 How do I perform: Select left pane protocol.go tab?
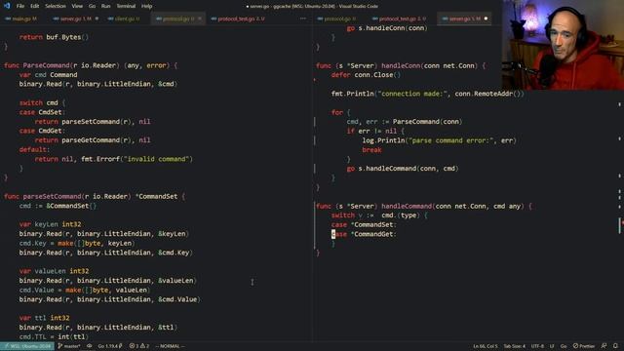(x=177, y=19)
